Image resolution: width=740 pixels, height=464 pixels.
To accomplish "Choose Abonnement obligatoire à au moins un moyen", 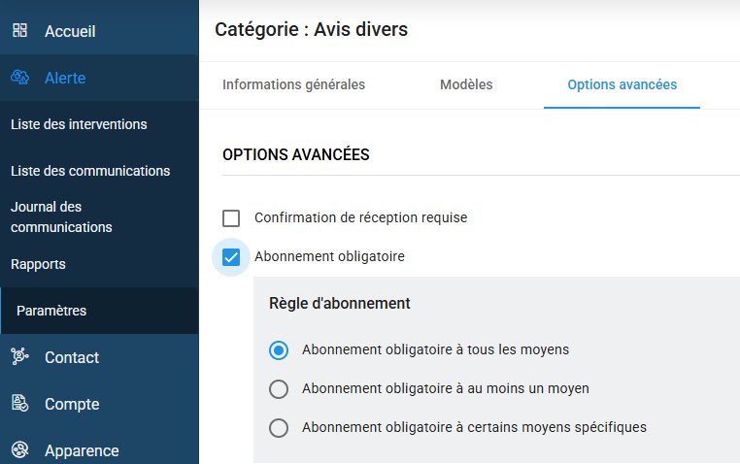I will tap(279, 388).
